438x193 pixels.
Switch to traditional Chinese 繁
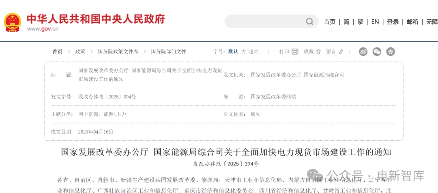361,22
